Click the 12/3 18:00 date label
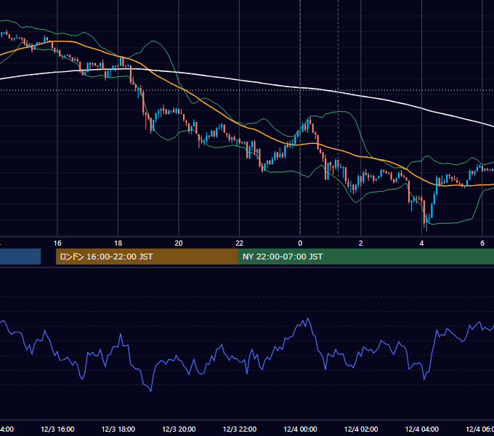494x436 pixels. point(118,429)
